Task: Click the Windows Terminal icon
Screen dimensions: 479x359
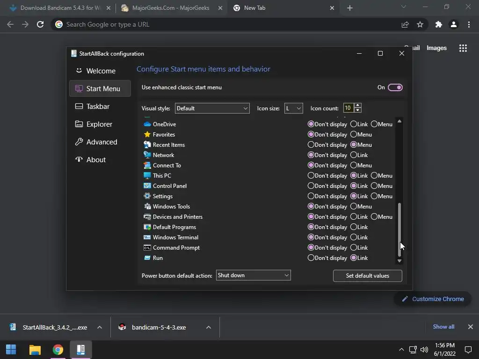Action: pyautogui.click(x=147, y=237)
